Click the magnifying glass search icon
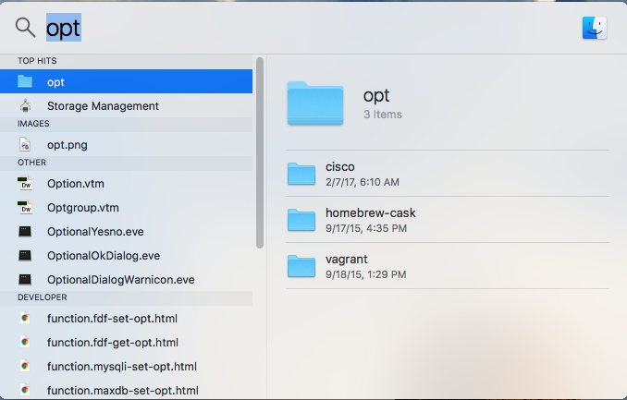 pos(25,28)
